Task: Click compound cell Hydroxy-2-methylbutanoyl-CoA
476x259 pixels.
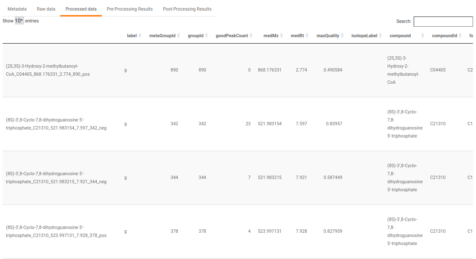Action: (403, 70)
